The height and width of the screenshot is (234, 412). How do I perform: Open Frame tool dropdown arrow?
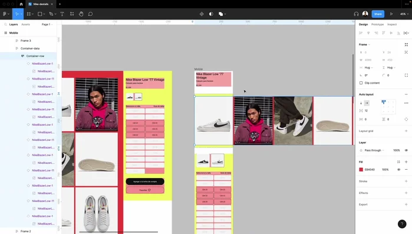point(32,14)
